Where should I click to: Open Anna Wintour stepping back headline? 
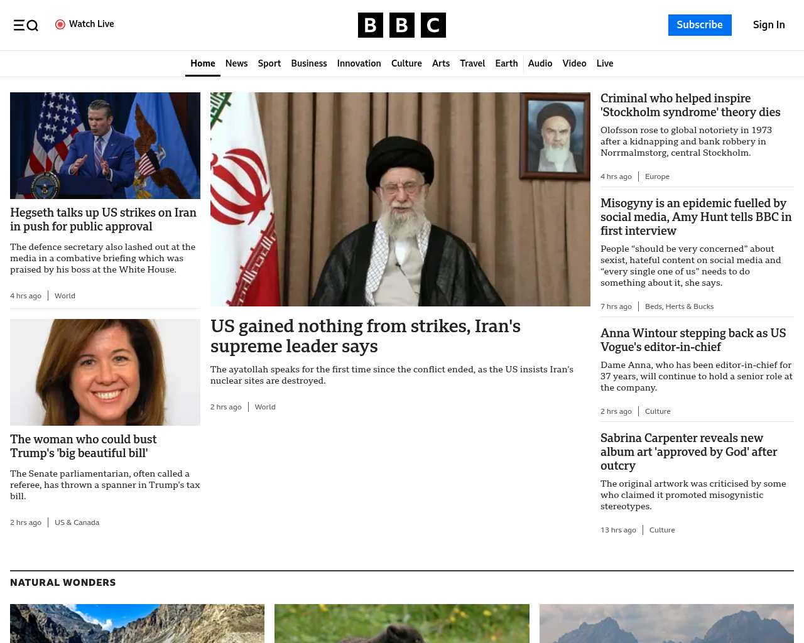point(693,340)
